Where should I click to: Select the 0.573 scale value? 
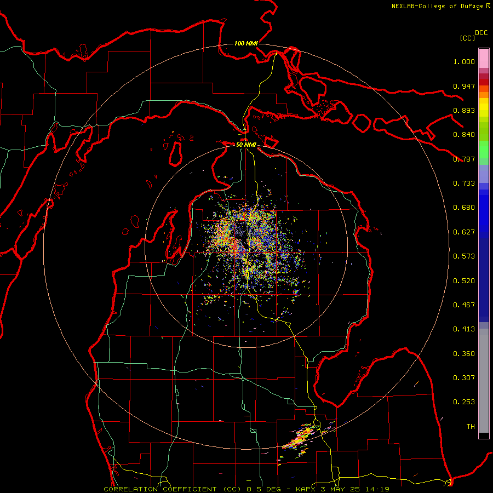[x=464, y=256]
